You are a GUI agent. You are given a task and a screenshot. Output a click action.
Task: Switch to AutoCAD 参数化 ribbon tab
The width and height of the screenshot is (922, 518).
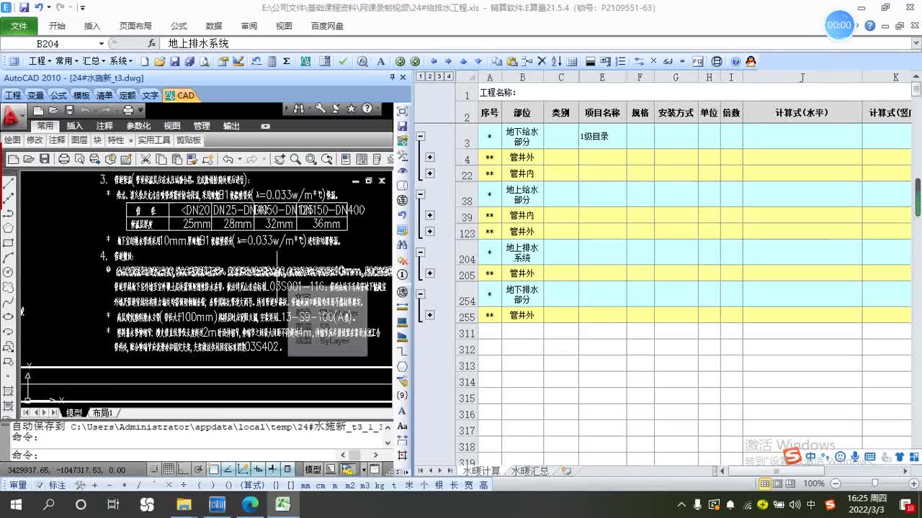click(x=138, y=126)
